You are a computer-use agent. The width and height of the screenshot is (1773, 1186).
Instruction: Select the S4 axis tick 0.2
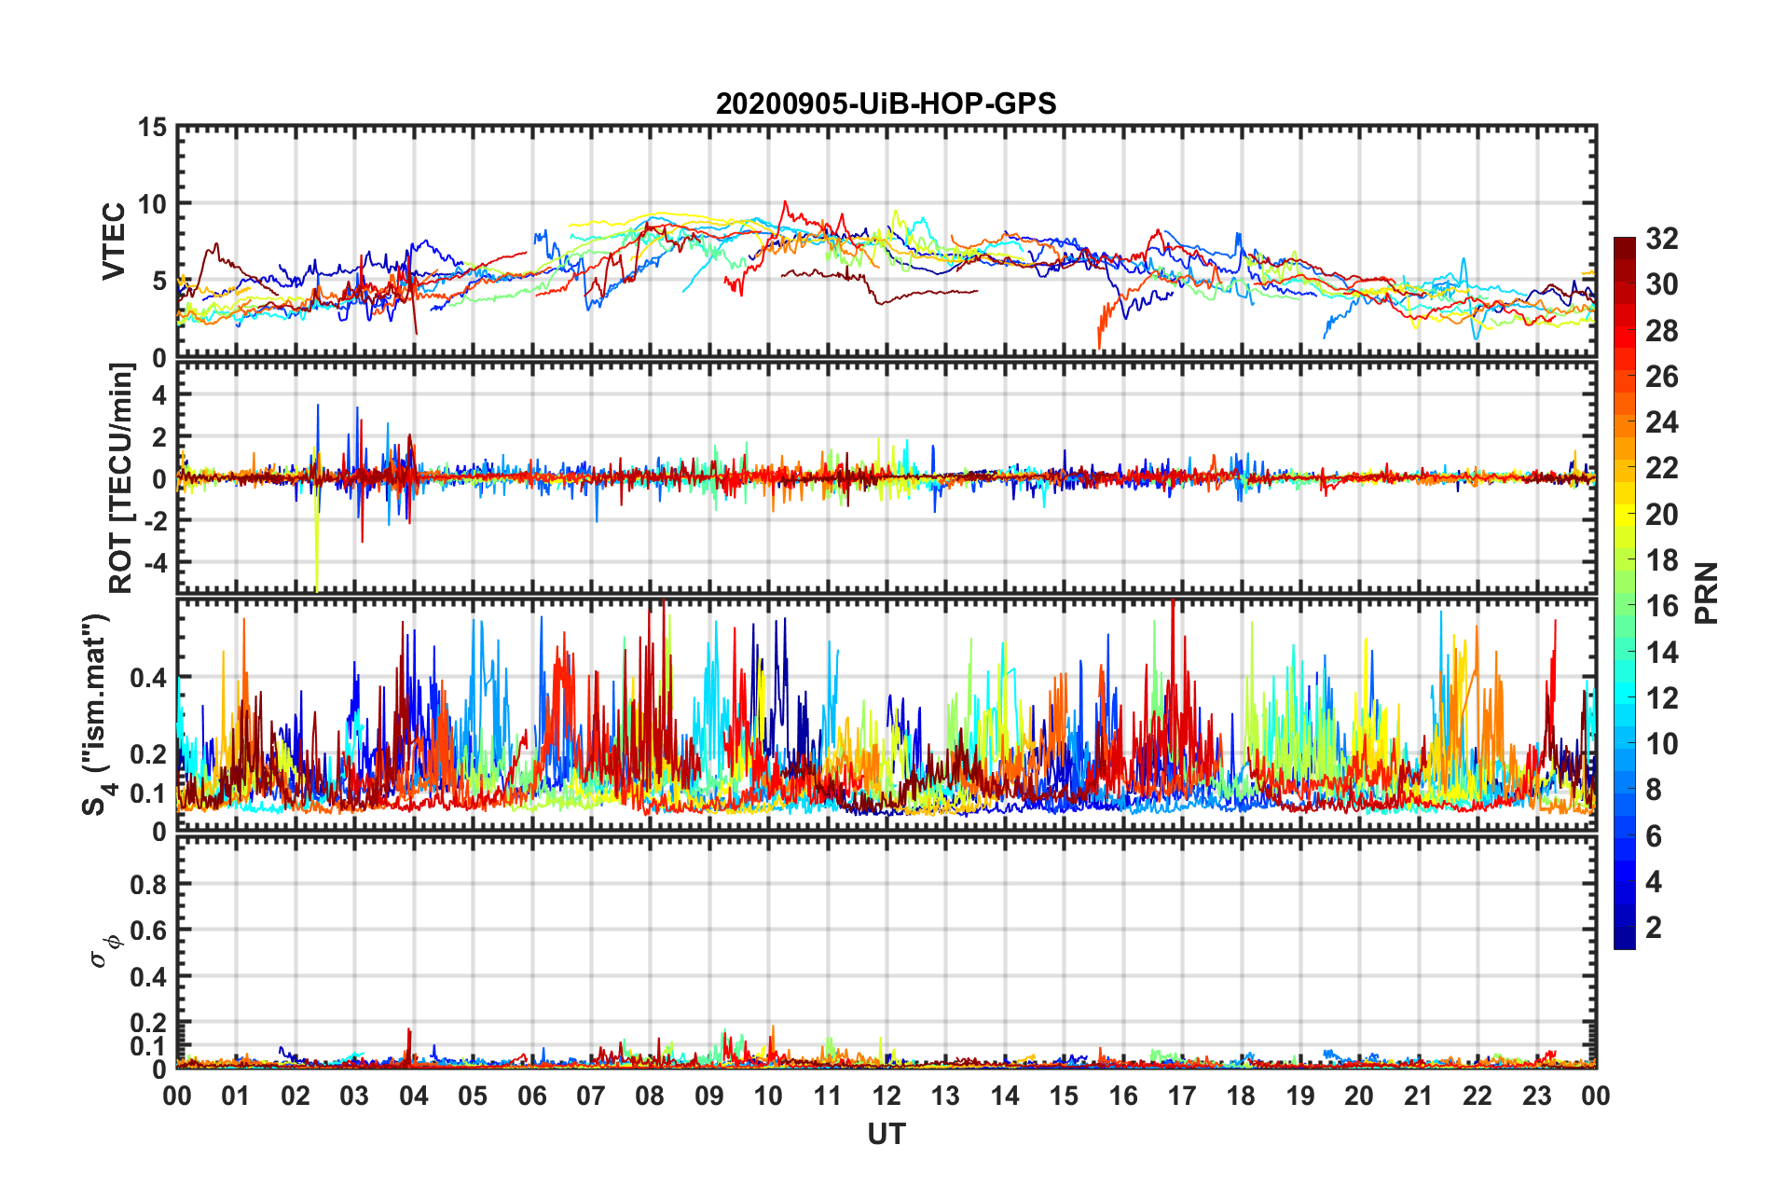pyautogui.click(x=149, y=754)
